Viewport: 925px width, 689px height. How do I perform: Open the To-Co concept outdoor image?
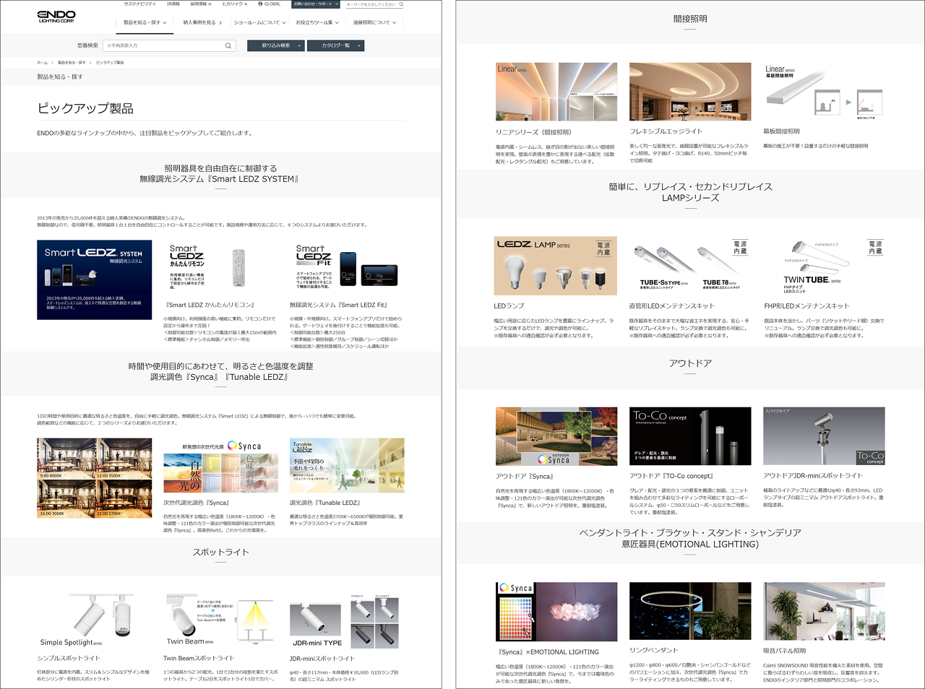689,436
